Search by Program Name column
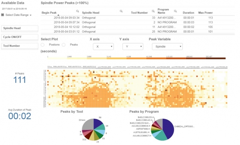240x145 pixels. point(176,11)
